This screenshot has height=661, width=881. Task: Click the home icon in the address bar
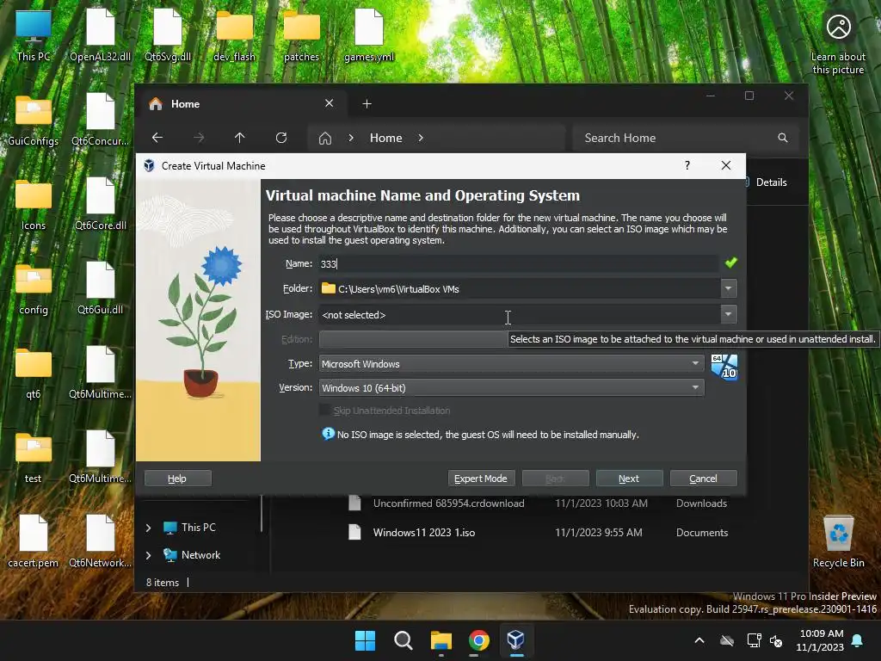pyautogui.click(x=324, y=139)
